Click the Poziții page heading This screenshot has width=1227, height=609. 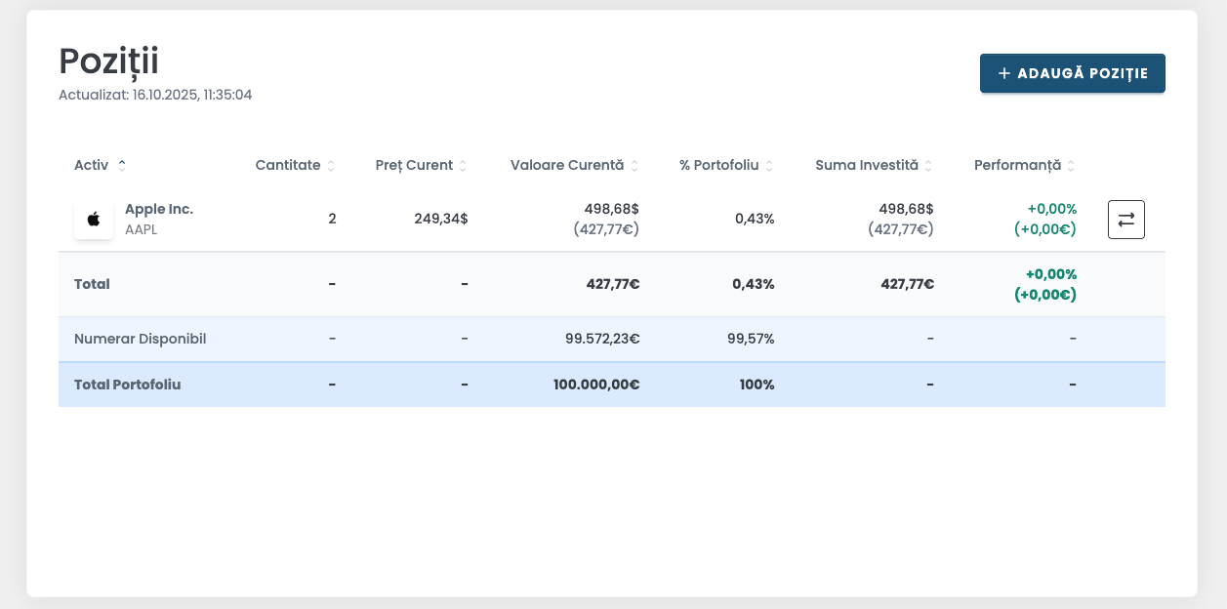[x=108, y=61]
